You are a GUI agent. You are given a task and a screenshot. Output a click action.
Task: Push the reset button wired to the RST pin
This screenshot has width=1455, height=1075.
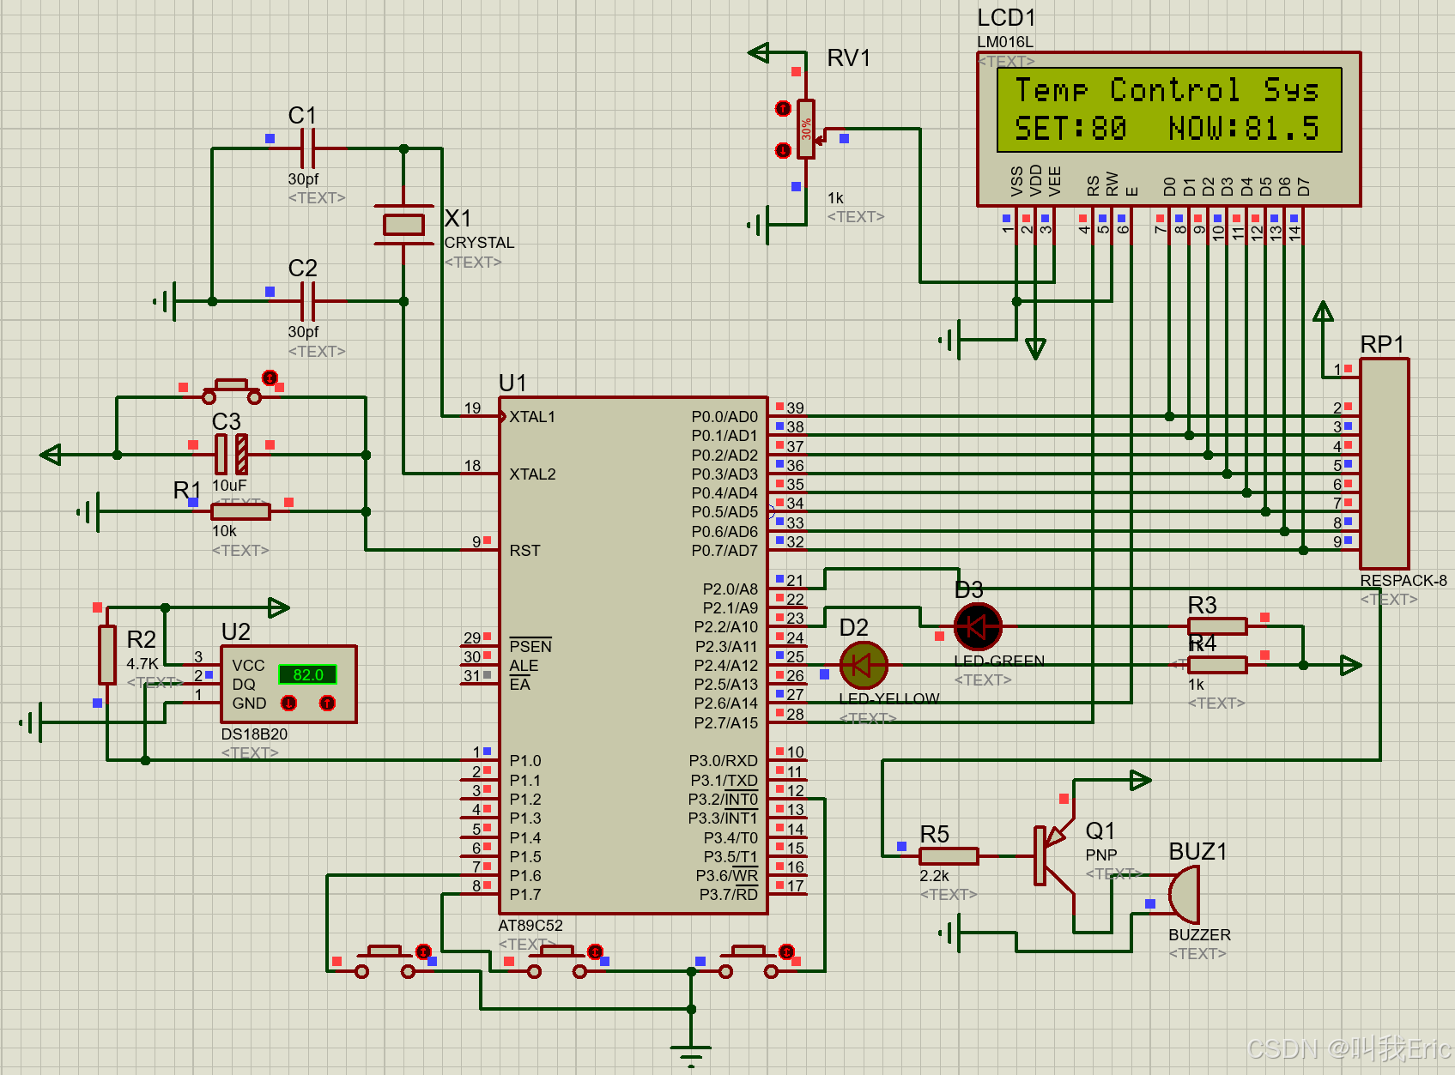232,390
